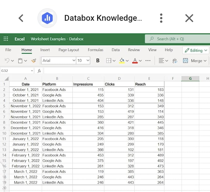Image resolution: width=210 pixels, height=192 pixels.
Task: Expand the alignment dropdown arrow
Action: pyautogui.click(x=166, y=61)
